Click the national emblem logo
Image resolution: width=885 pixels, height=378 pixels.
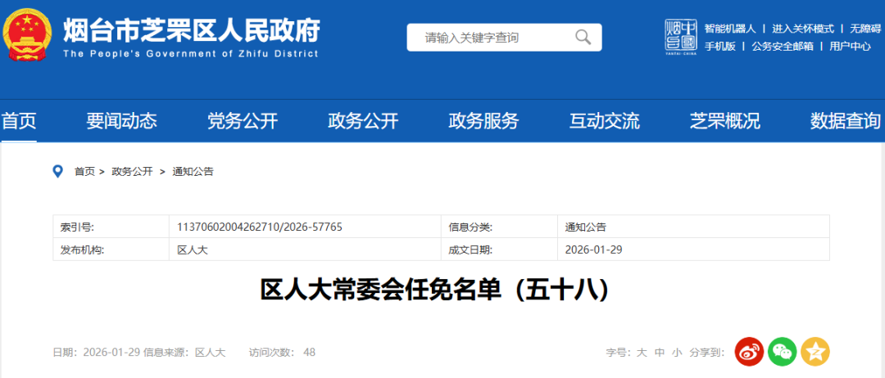[27, 36]
